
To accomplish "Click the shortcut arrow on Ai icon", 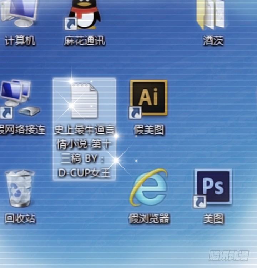I will (135, 113).
